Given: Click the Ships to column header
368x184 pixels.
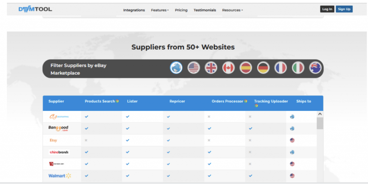Looking at the screenshot, I should coord(304,101).
